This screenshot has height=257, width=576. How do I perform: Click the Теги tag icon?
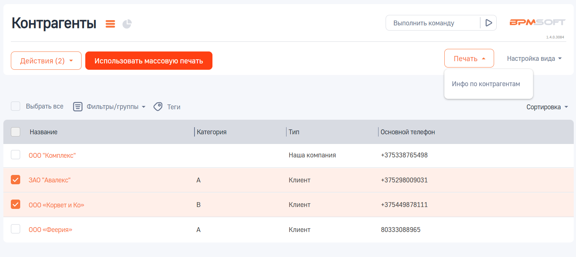click(158, 107)
